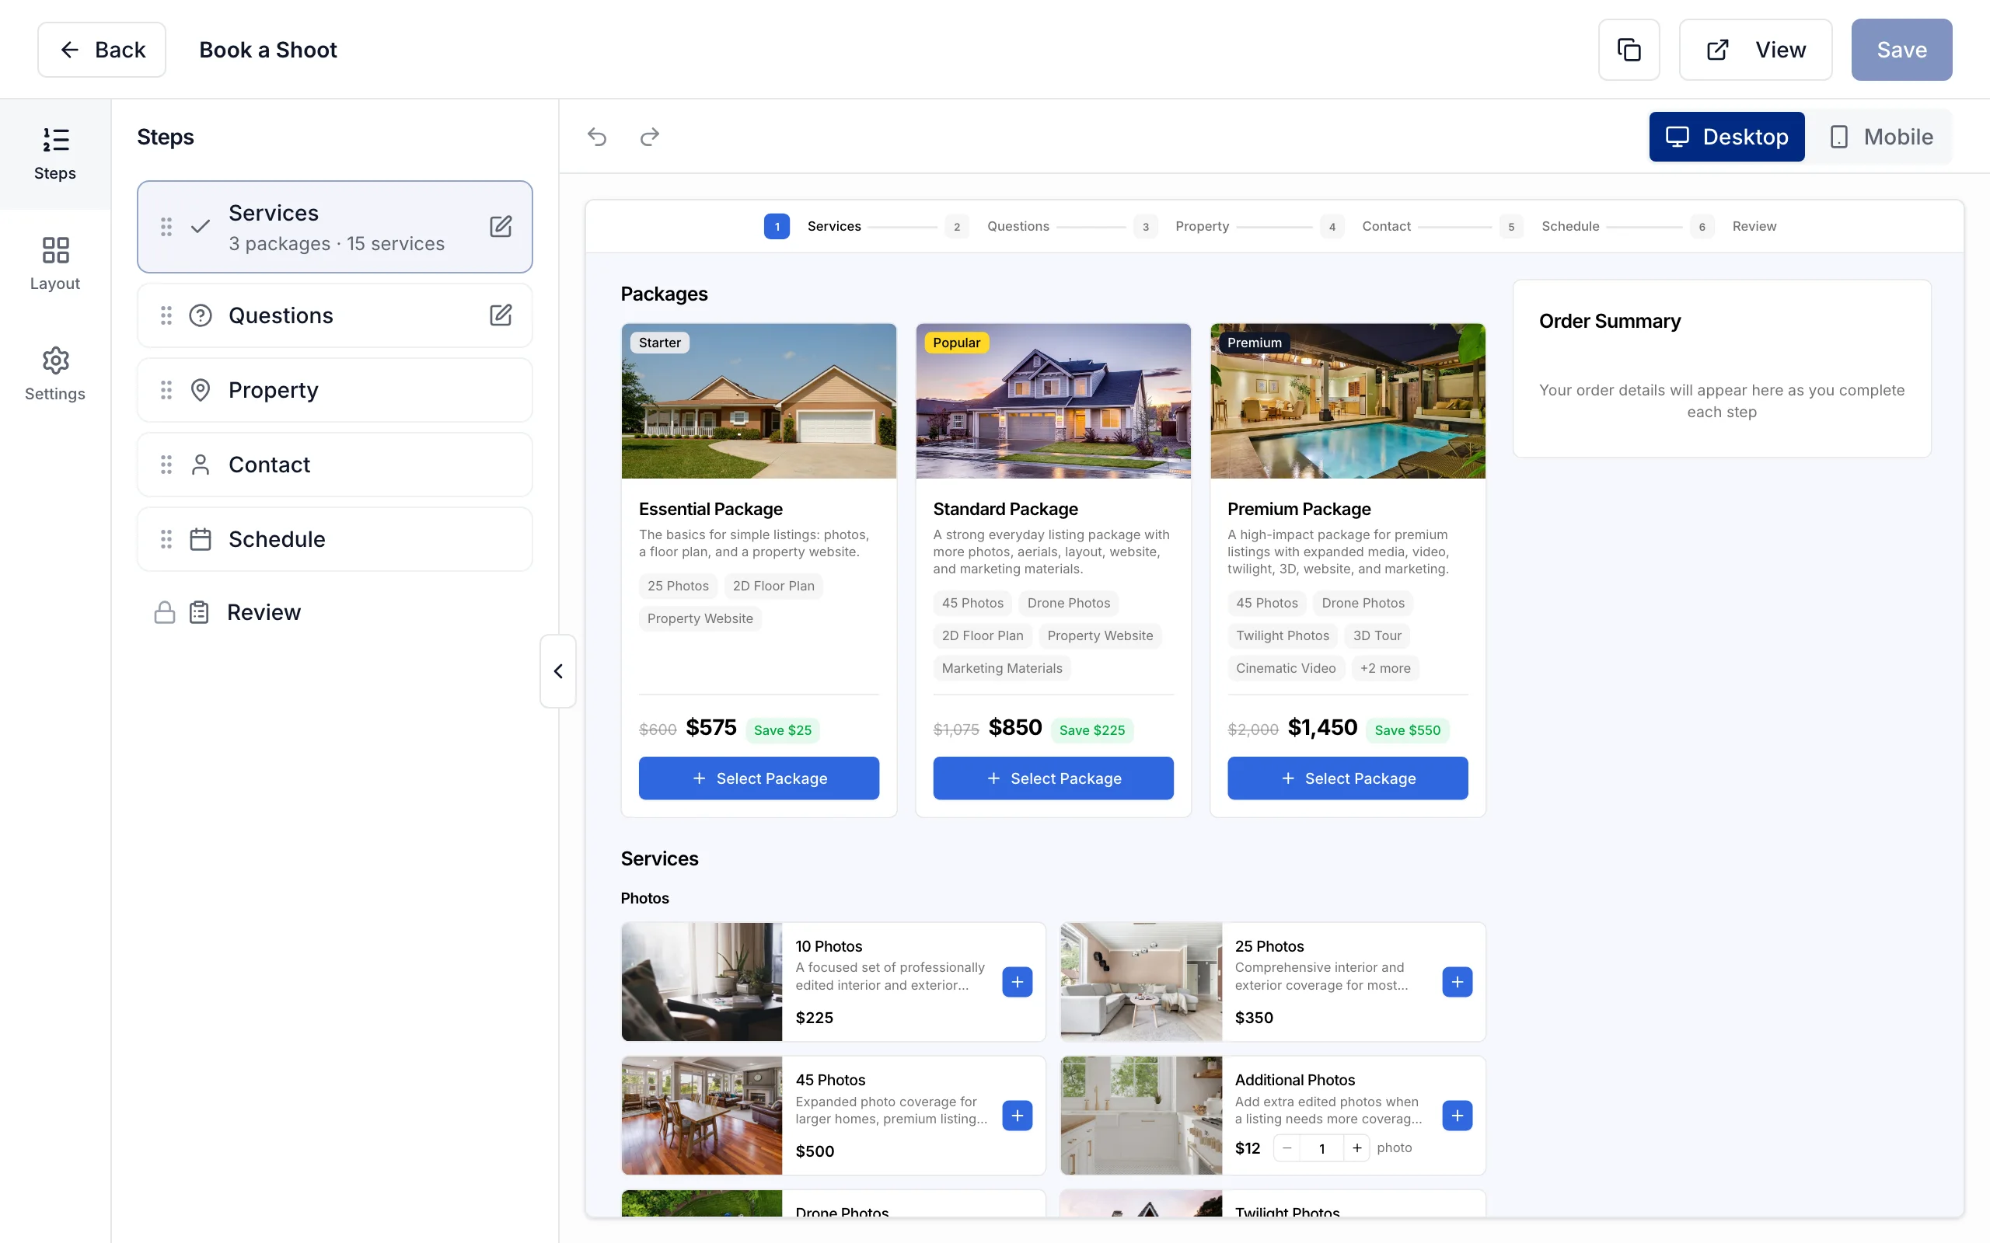Grab the drag handle on Schedule step
This screenshot has width=1990, height=1243.
point(166,539)
